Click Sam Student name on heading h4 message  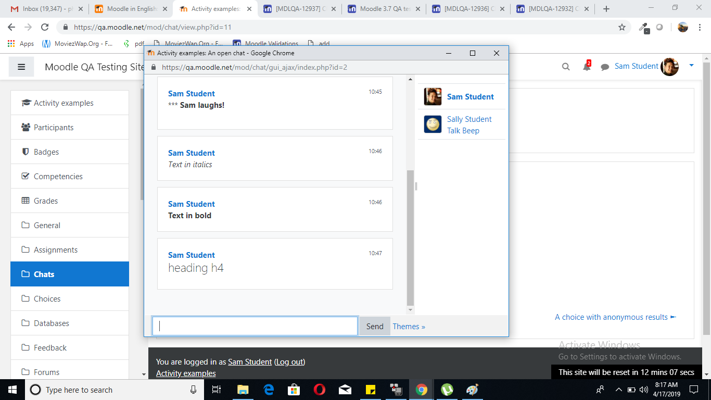point(191,255)
